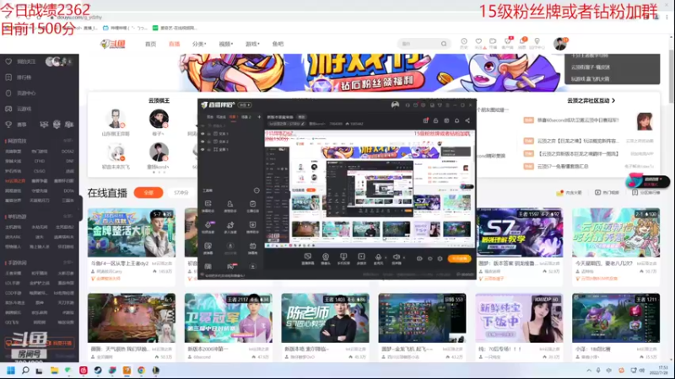
Task: Click the Douyu search input field
Action: coord(420,44)
